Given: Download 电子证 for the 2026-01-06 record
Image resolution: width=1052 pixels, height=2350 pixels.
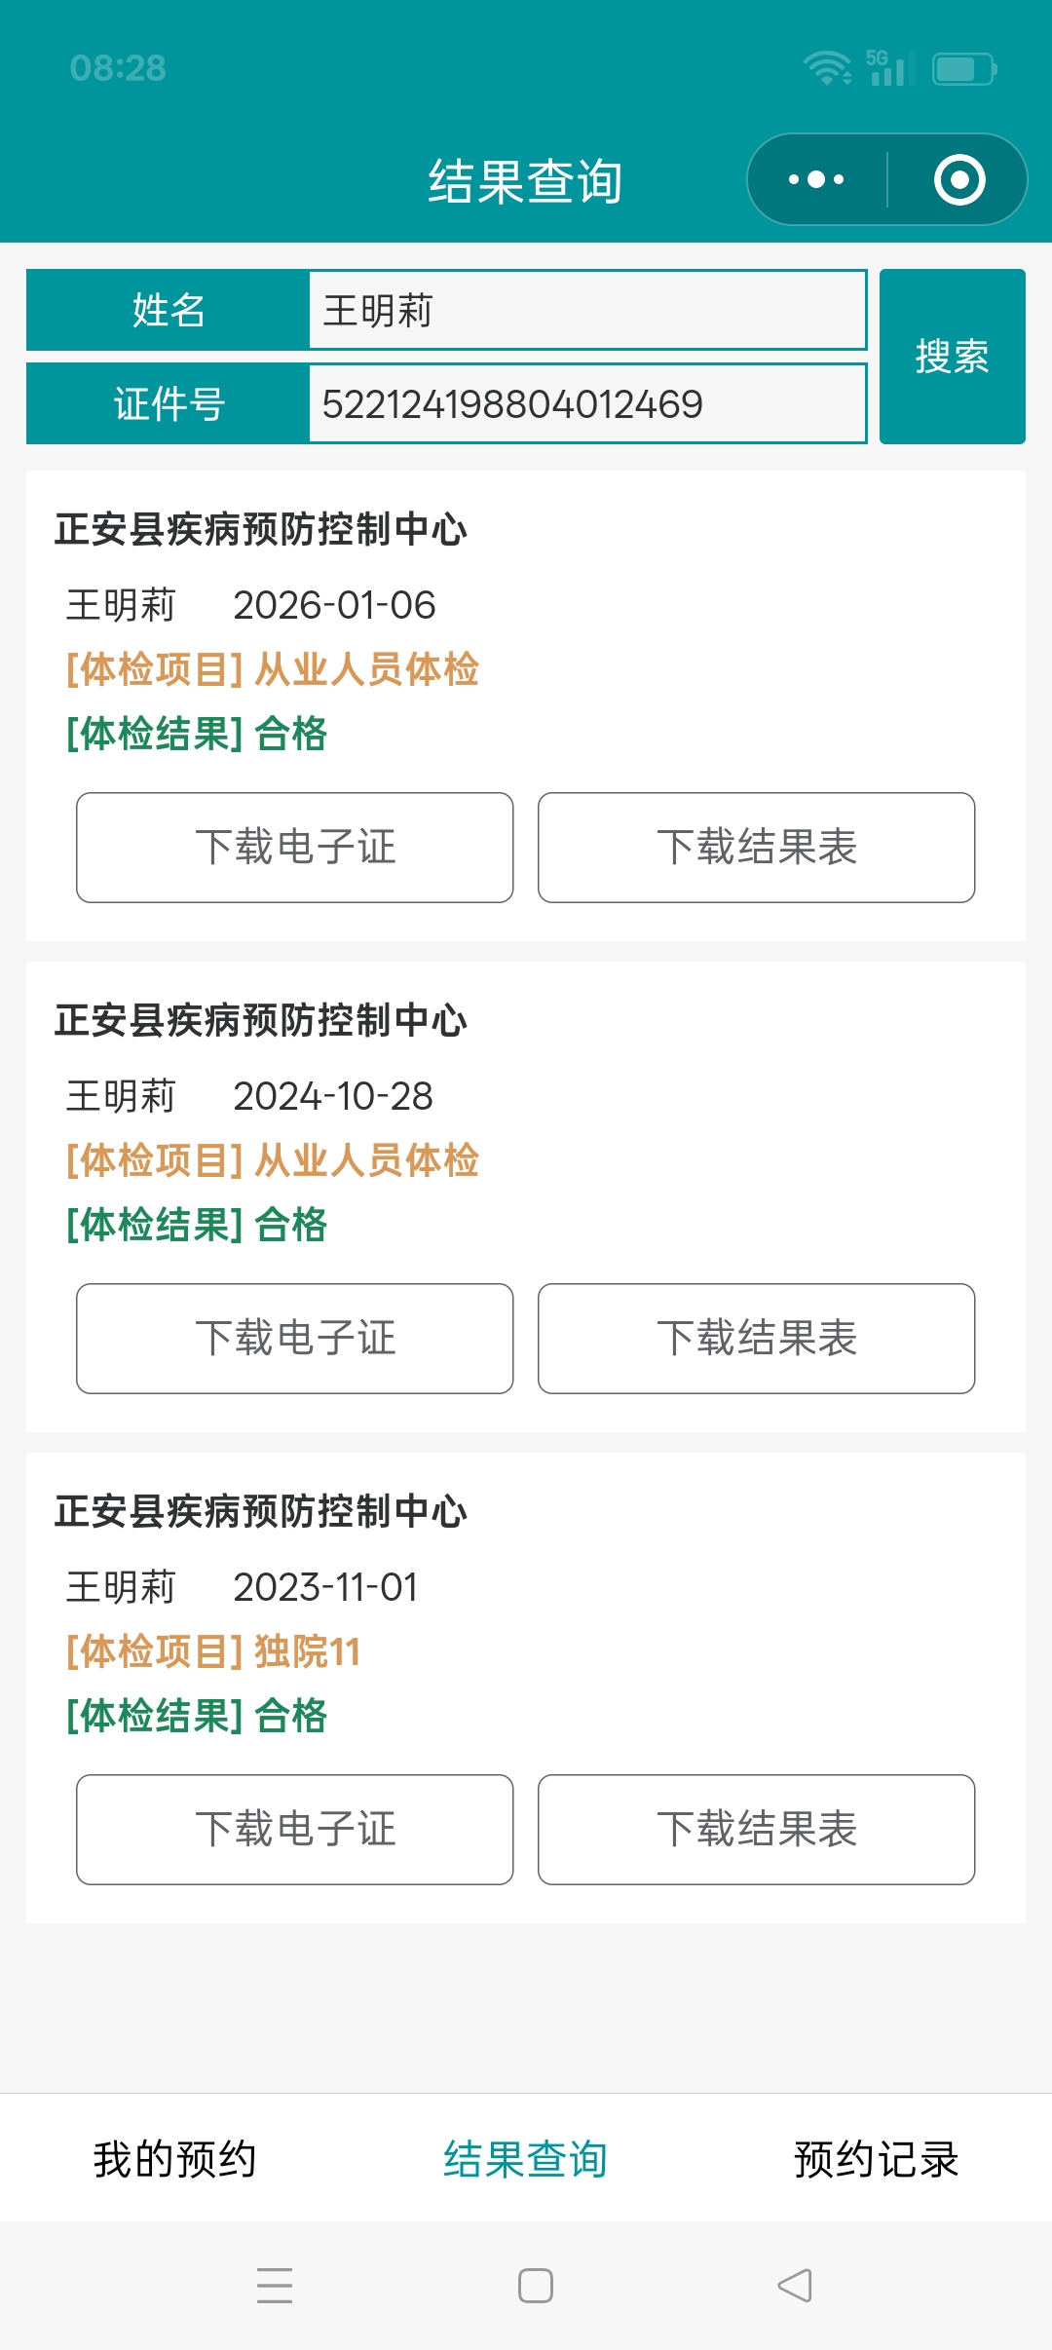Looking at the screenshot, I should [295, 848].
